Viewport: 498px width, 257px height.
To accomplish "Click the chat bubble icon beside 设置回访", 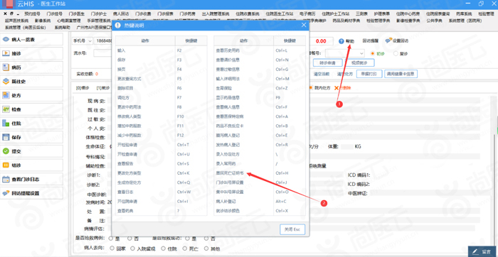I will pyautogui.click(x=388, y=40).
